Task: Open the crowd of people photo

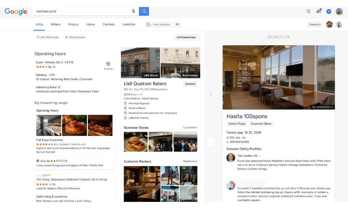Action: pyautogui.click(x=185, y=142)
